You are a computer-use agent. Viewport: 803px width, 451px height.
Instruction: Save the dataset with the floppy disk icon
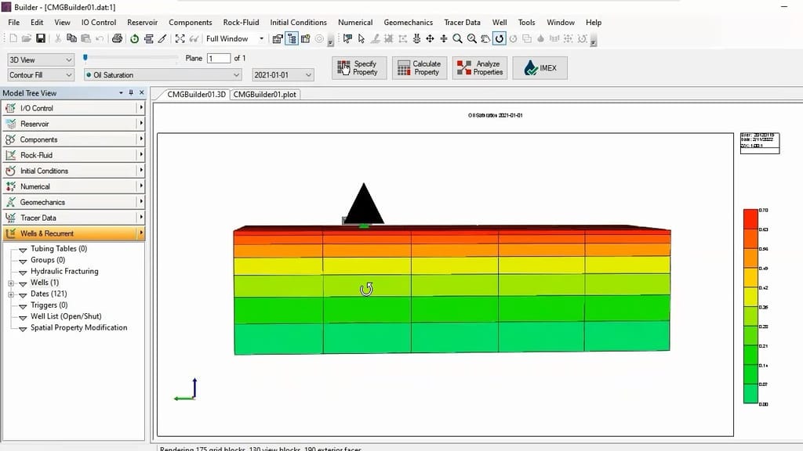tap(41, 39)
